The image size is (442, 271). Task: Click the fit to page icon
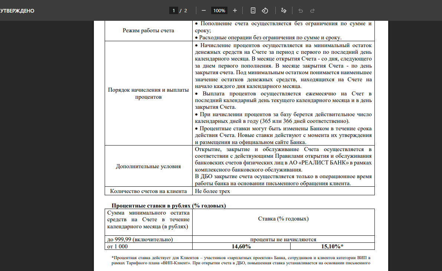pyautogui.click(x=253, y=11)
